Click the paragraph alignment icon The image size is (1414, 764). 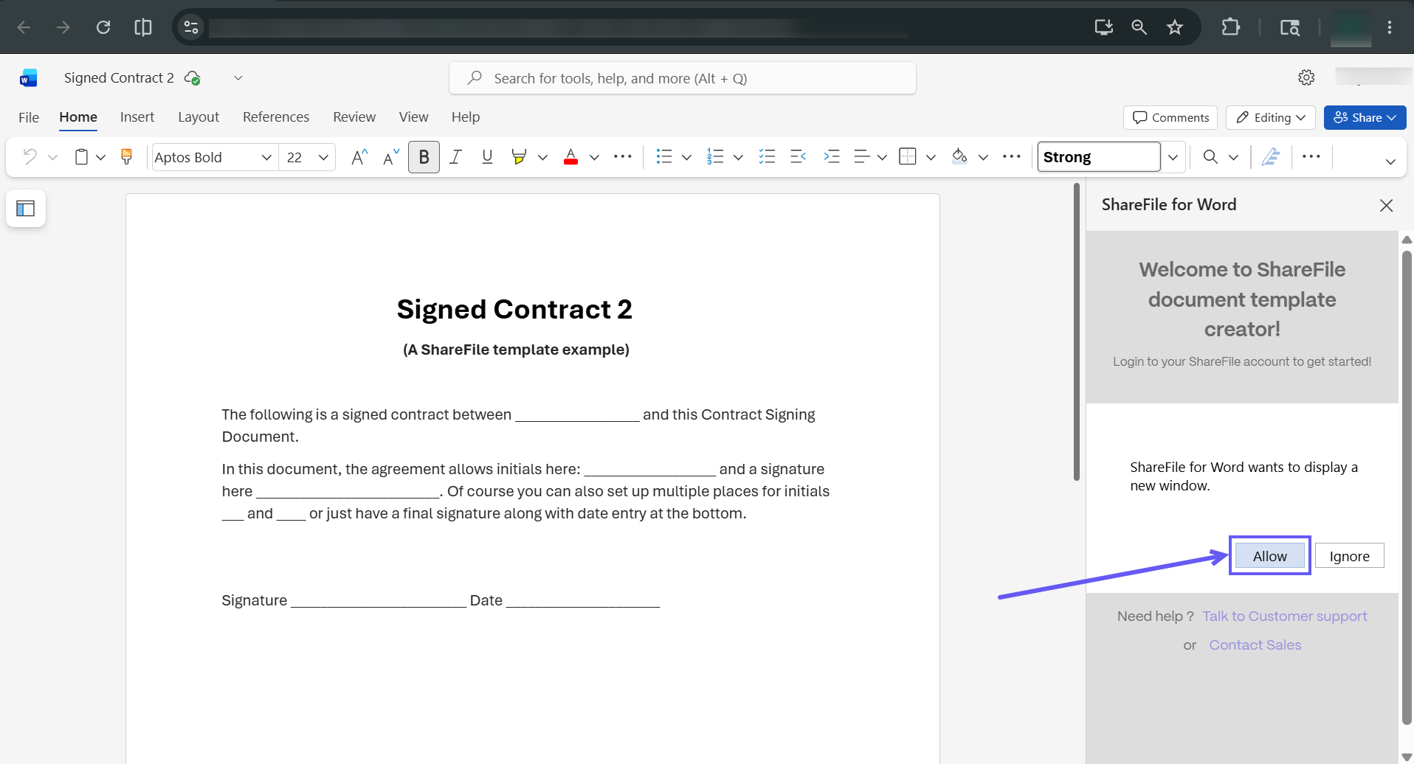pyautogui.click(x=861, y=156)
